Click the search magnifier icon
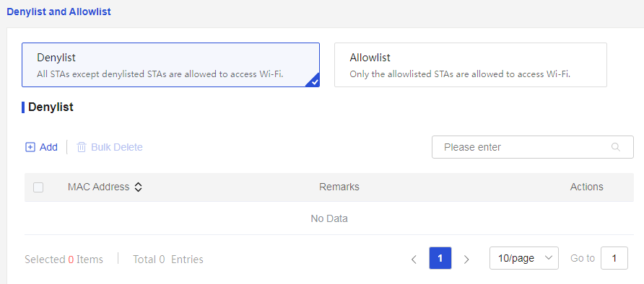The width and height of the screenshot is (644, 284). click(616, 147)
